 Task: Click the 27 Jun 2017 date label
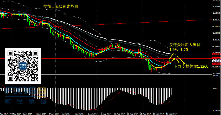tap(54, 114)
